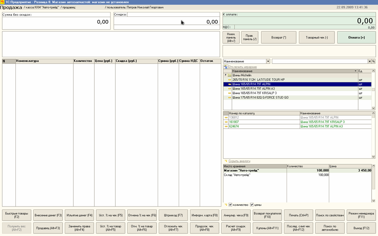Open the 'Наименование' search type dropdown
This screenshot has height=236, width=378.
pyautogui.click(x=268, y=61)
